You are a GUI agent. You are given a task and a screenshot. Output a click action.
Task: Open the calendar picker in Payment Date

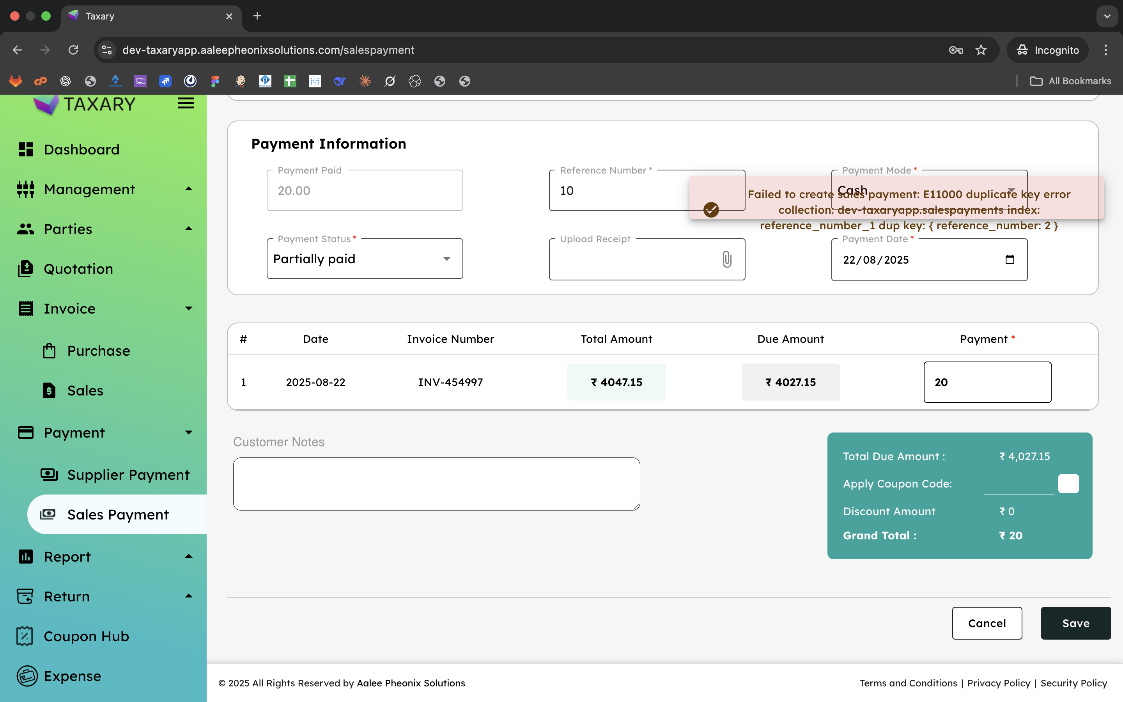pos(1009,259)
